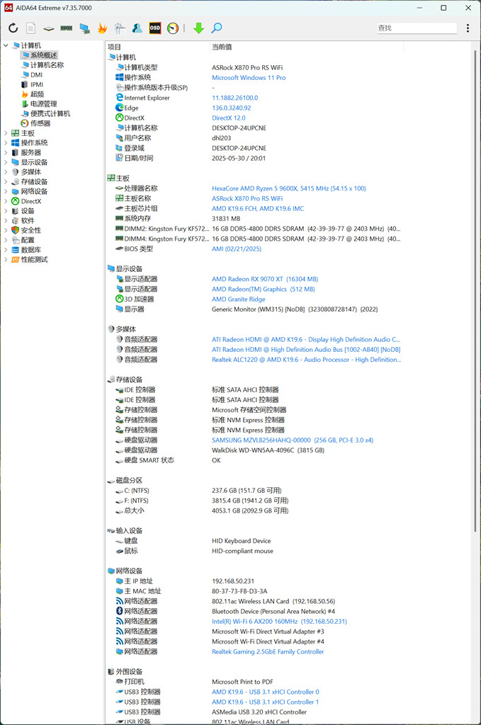Image resolution: width=481 pixels, height=725 pixels.
Task: Expand the 网络设备 tree node
Action: [6, 191]
